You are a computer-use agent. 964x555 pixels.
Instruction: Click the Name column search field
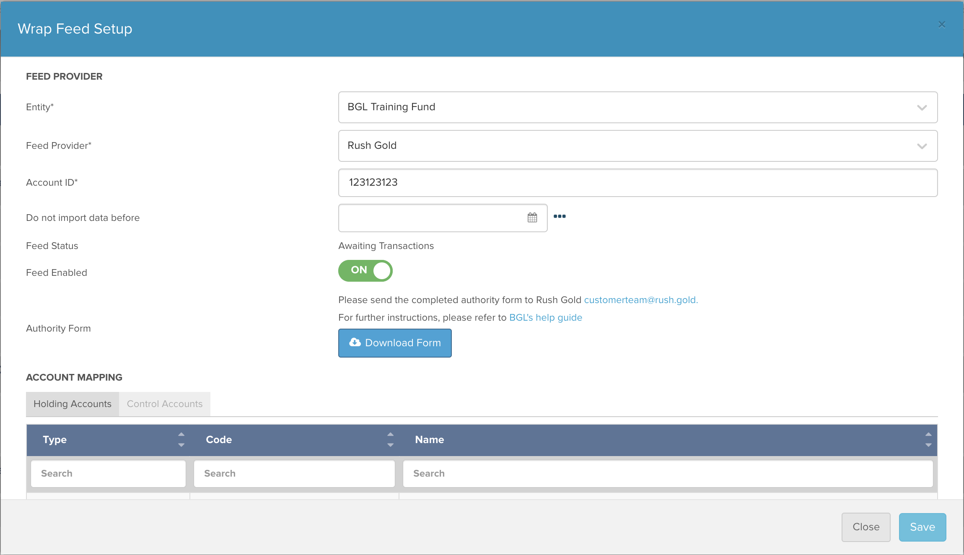(x=668, y=474)
